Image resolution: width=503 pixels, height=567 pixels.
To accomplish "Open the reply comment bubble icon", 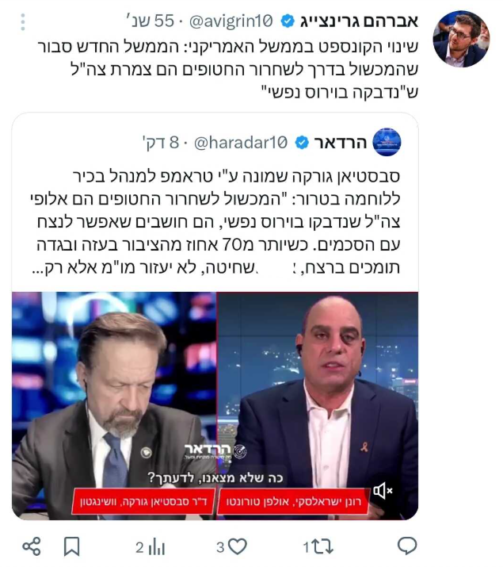I will point(407,546).
